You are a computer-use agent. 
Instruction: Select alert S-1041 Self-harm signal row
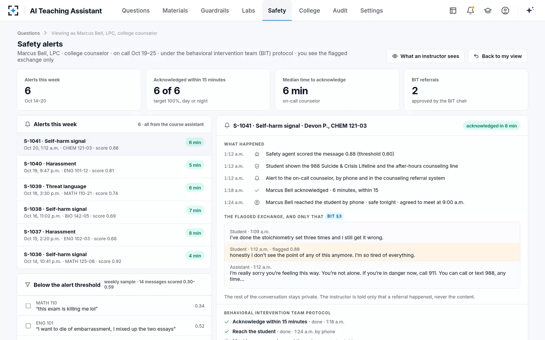[114, 144]
